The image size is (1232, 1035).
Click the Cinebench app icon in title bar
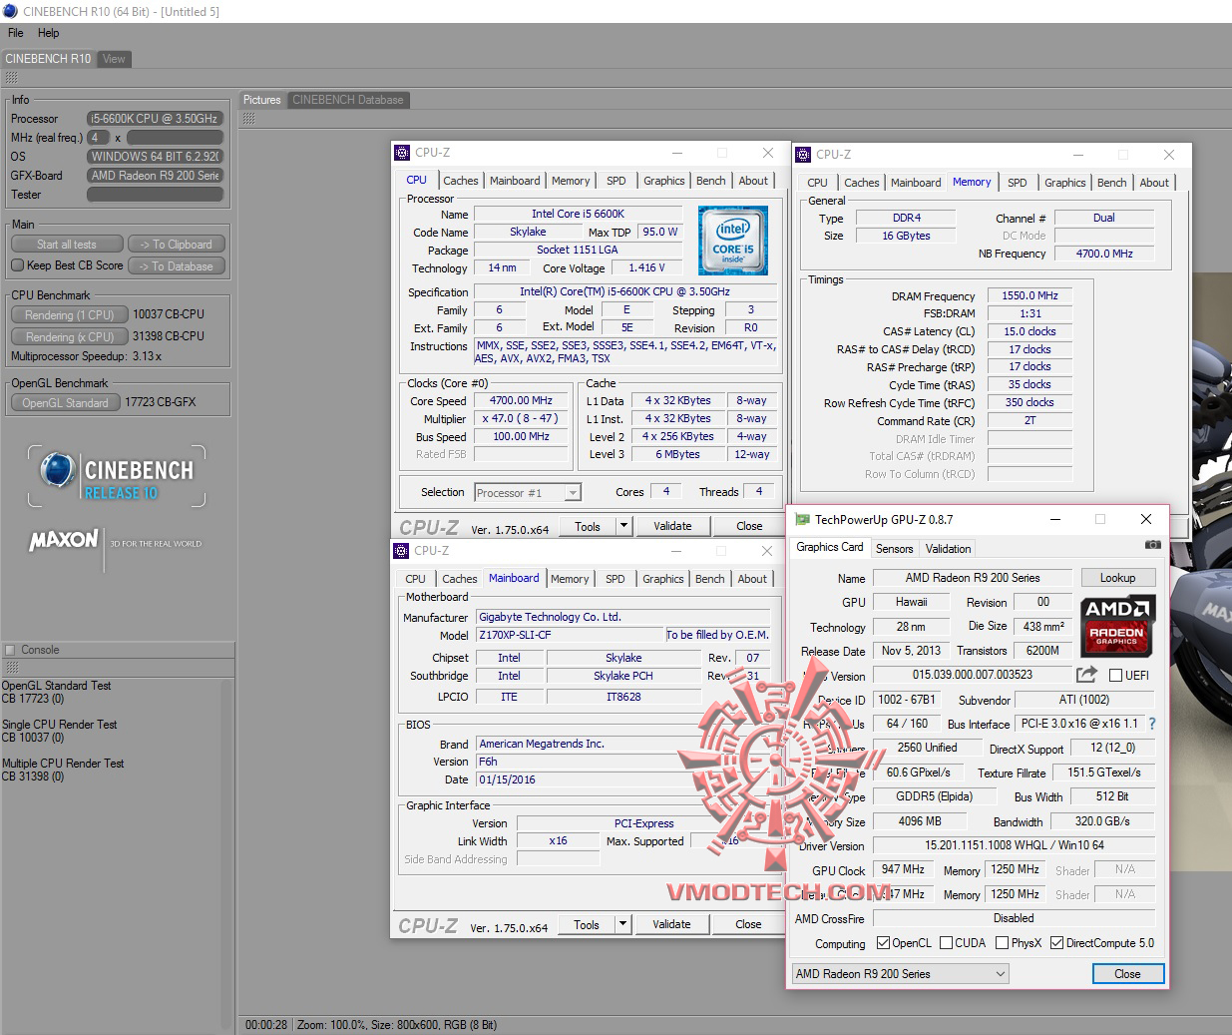[x=10, y=11]
